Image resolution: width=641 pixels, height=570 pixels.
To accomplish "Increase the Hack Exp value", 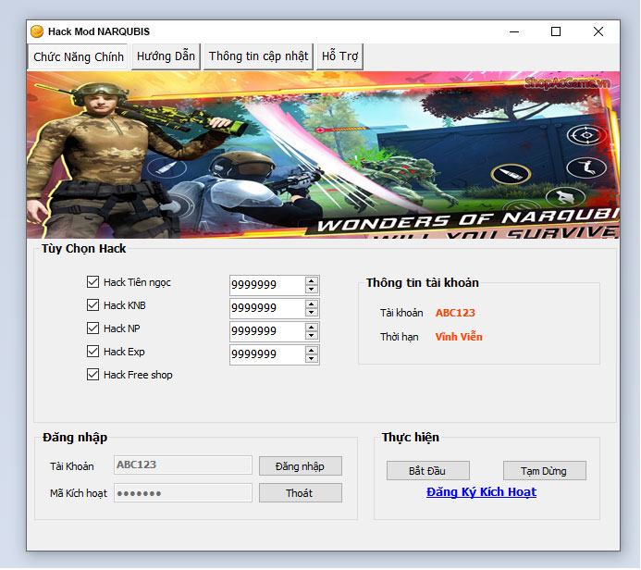I will tap(312, 351).
